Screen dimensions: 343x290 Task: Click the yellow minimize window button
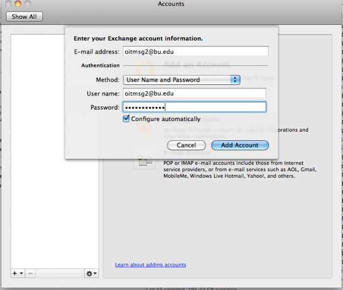click(18, 4)
